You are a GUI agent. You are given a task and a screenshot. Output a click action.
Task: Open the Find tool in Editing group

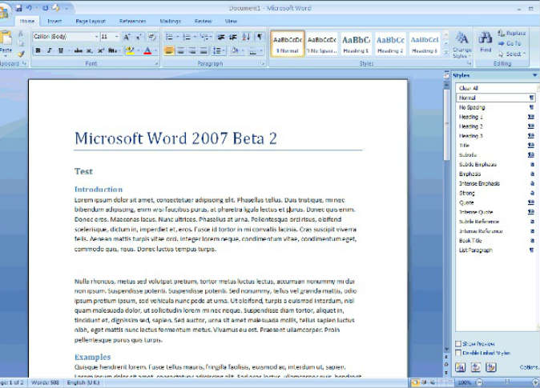pos(486,41)
